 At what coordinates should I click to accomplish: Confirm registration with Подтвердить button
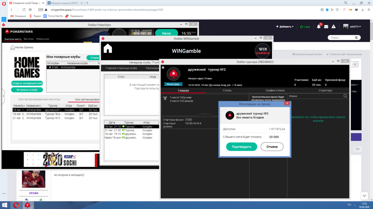(x=241, y=147)
